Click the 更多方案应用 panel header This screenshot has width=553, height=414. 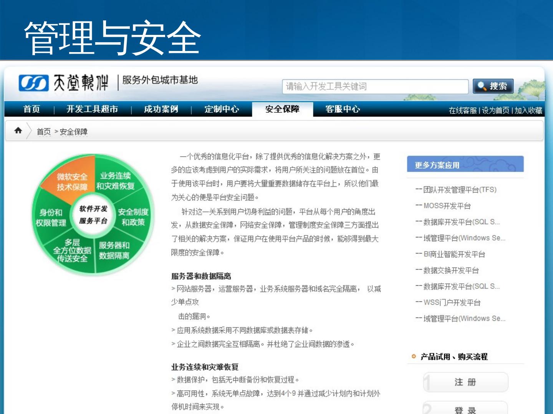[465, 164]
